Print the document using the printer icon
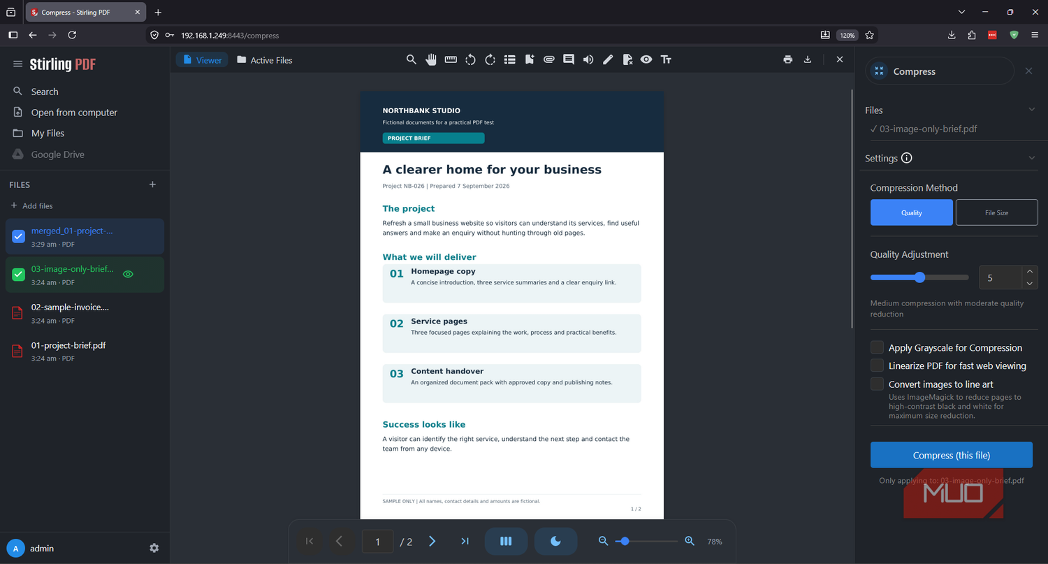Image resolution: width=1048 pixels, height=564 pixels. (788, 59)
